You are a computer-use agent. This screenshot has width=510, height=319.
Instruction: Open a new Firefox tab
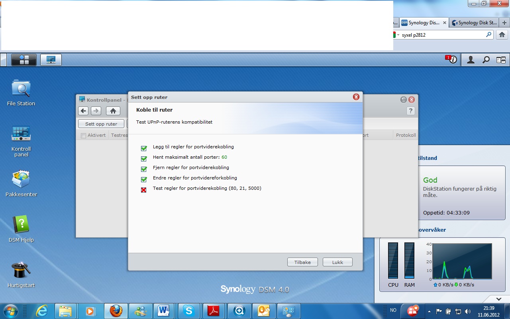point(504,23)
